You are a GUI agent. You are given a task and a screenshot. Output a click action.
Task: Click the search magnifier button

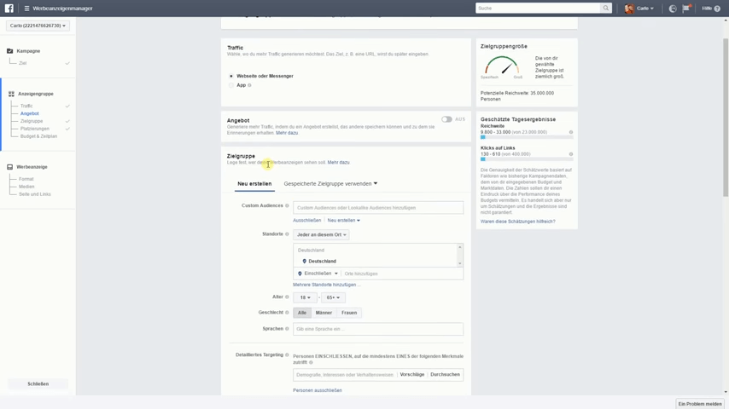[606, 9]
